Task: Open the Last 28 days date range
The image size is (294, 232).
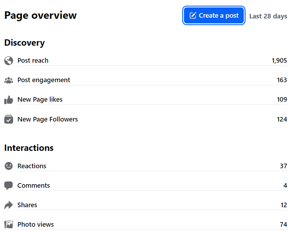Action: pos(268,16)
